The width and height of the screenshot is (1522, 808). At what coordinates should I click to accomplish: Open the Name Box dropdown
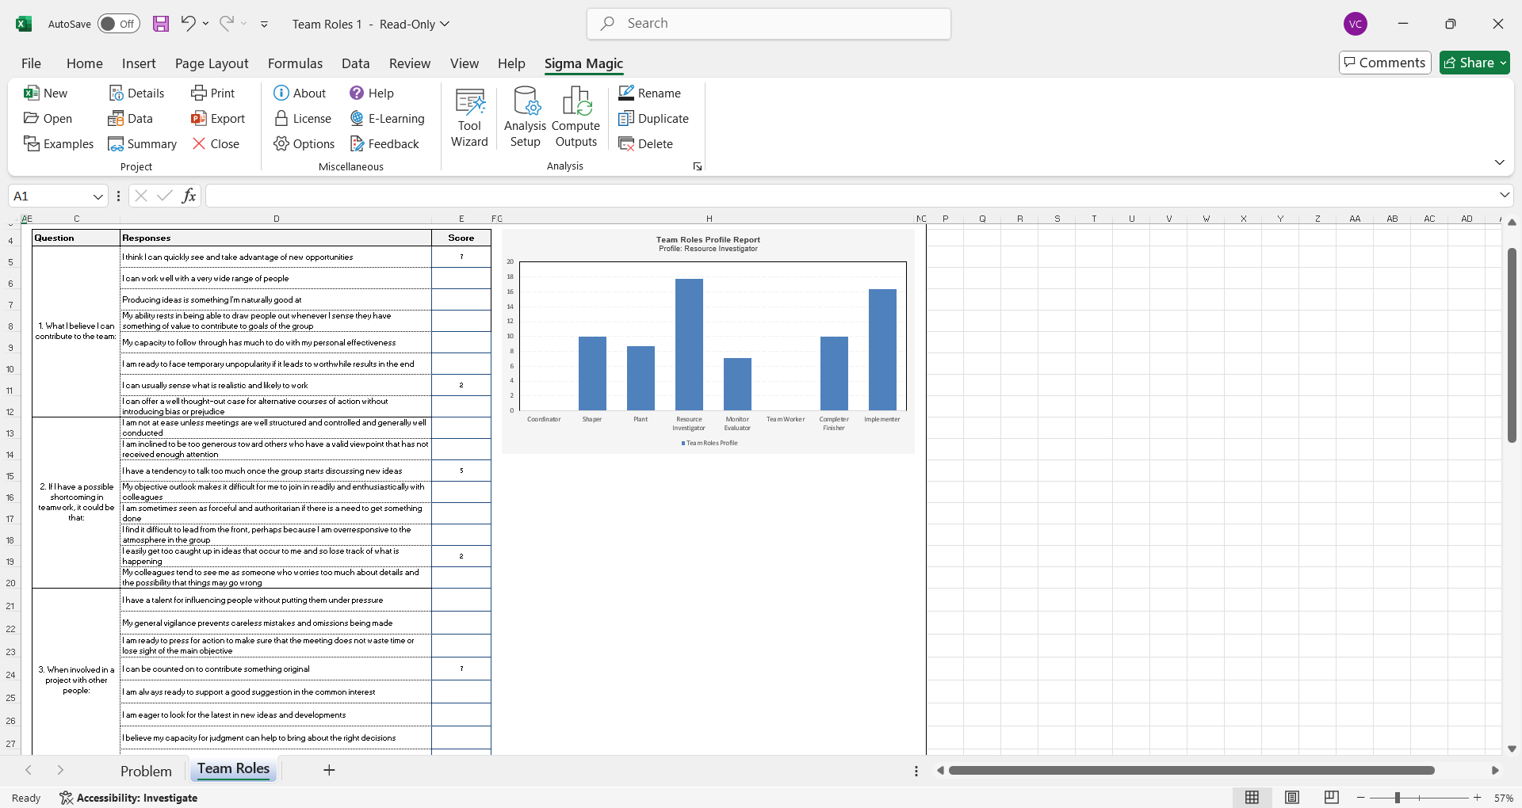(x=98, y=196)
